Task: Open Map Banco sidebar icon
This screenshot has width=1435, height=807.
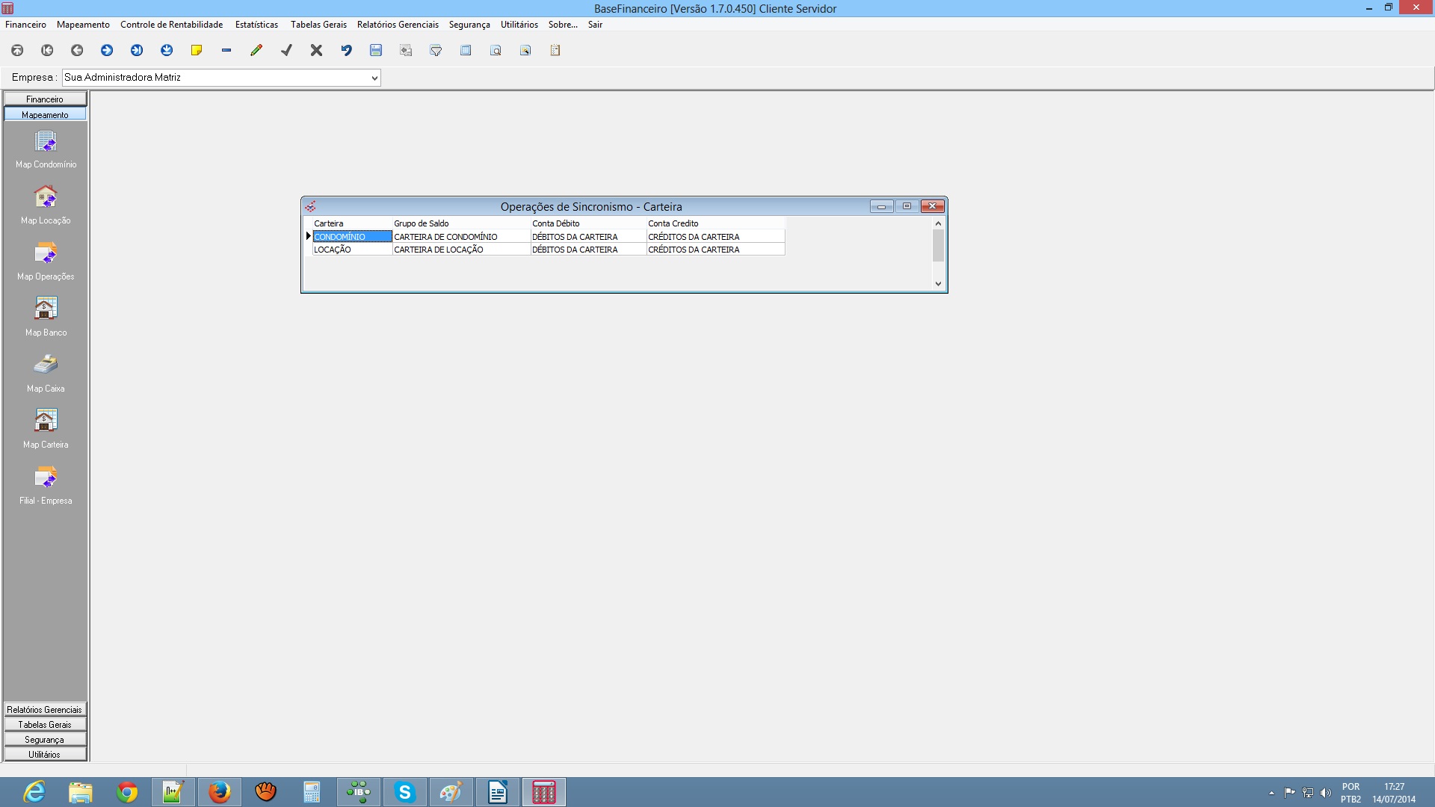Action: point(46,317)
